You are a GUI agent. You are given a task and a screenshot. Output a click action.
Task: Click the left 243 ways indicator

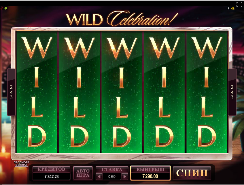[x=11, y=92]
